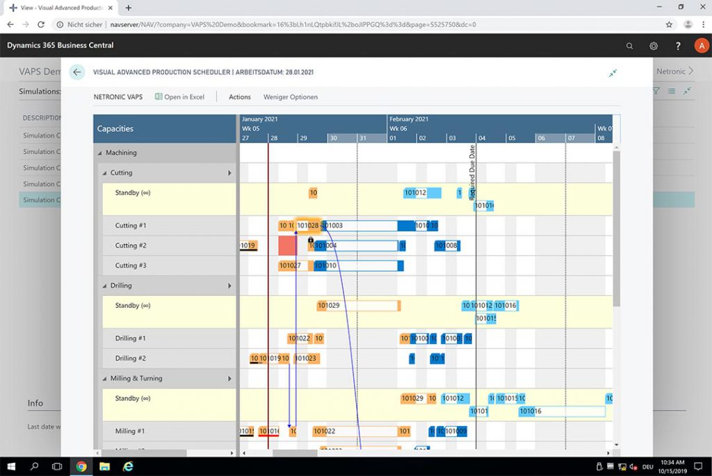The height and width of the screenshot is (476, 712).
Task: Click the Open in Excel link
Action: (184, 97)
